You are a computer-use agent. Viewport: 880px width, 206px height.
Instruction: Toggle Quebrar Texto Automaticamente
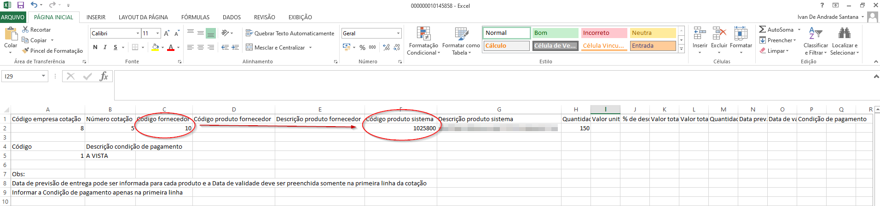290,33
